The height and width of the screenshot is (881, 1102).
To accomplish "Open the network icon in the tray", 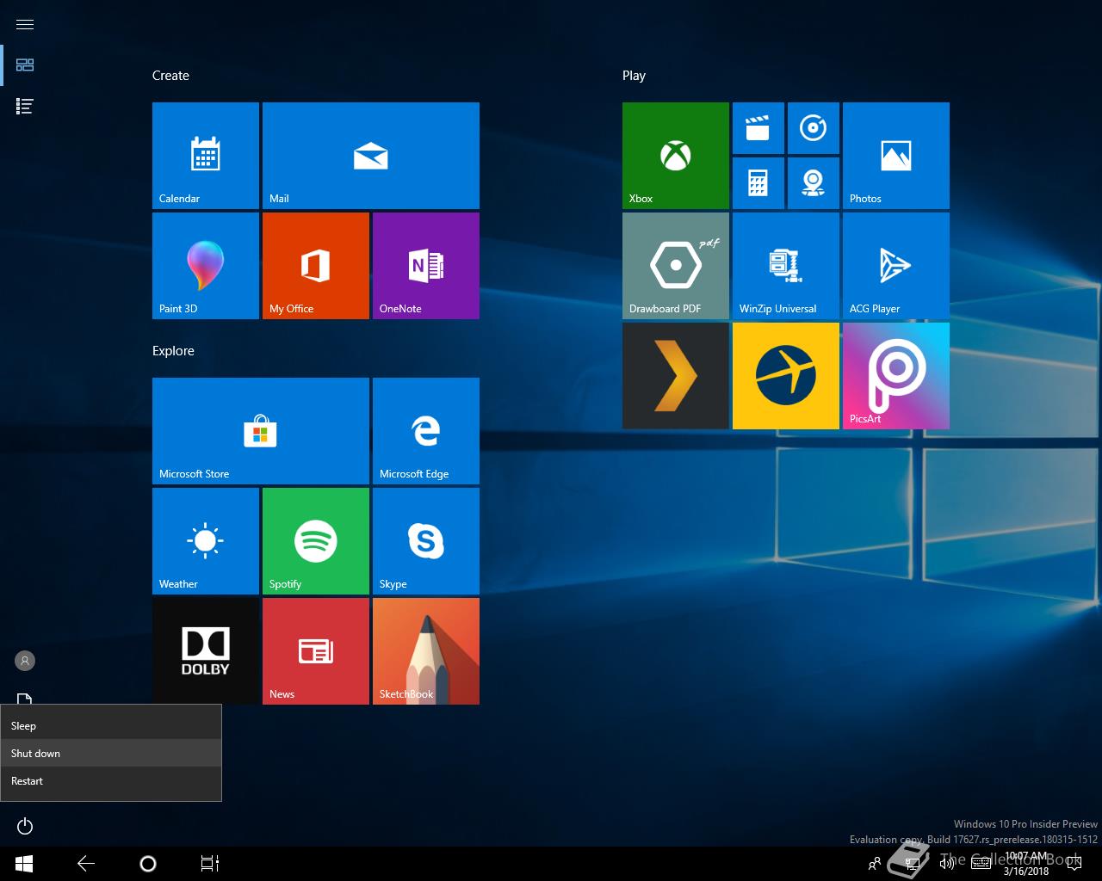I will (x=913, y=864).
